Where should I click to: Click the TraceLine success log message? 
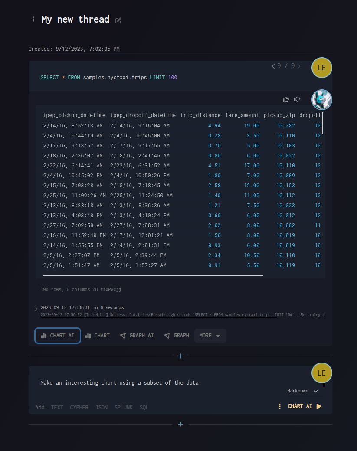pyautogui.click(x=183, y=315)
